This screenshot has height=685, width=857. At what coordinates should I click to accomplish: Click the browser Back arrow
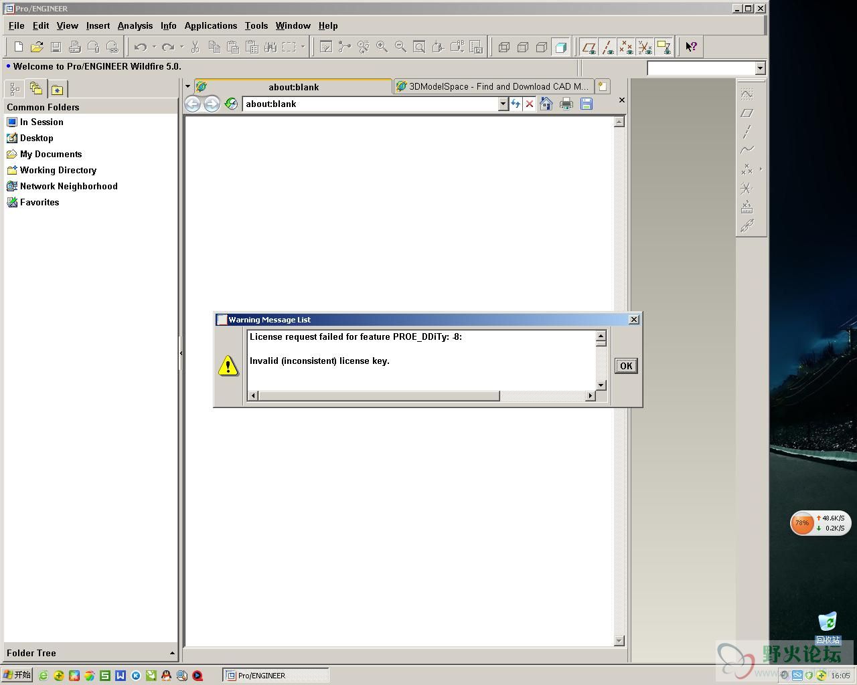193,104
